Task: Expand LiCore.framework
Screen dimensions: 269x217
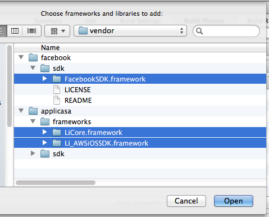Action: [x=44, y=132]
